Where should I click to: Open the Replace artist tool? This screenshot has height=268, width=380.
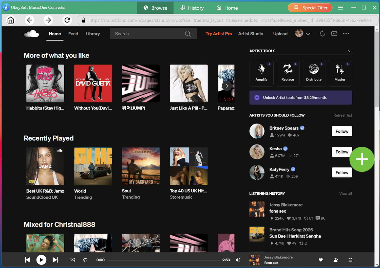288,73
